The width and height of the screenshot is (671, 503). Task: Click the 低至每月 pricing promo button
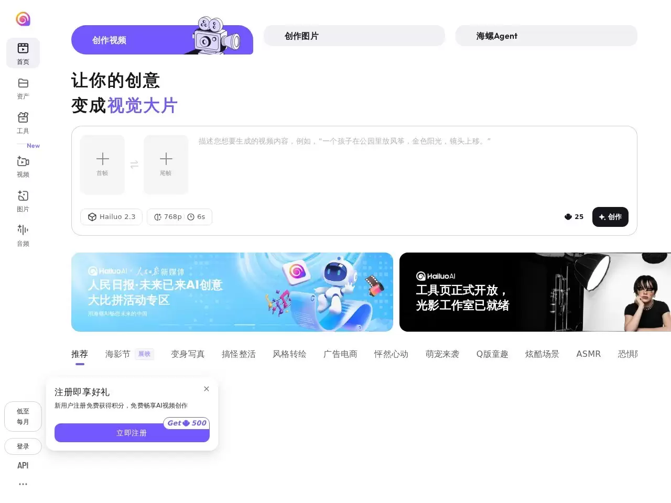click(23, 417)
